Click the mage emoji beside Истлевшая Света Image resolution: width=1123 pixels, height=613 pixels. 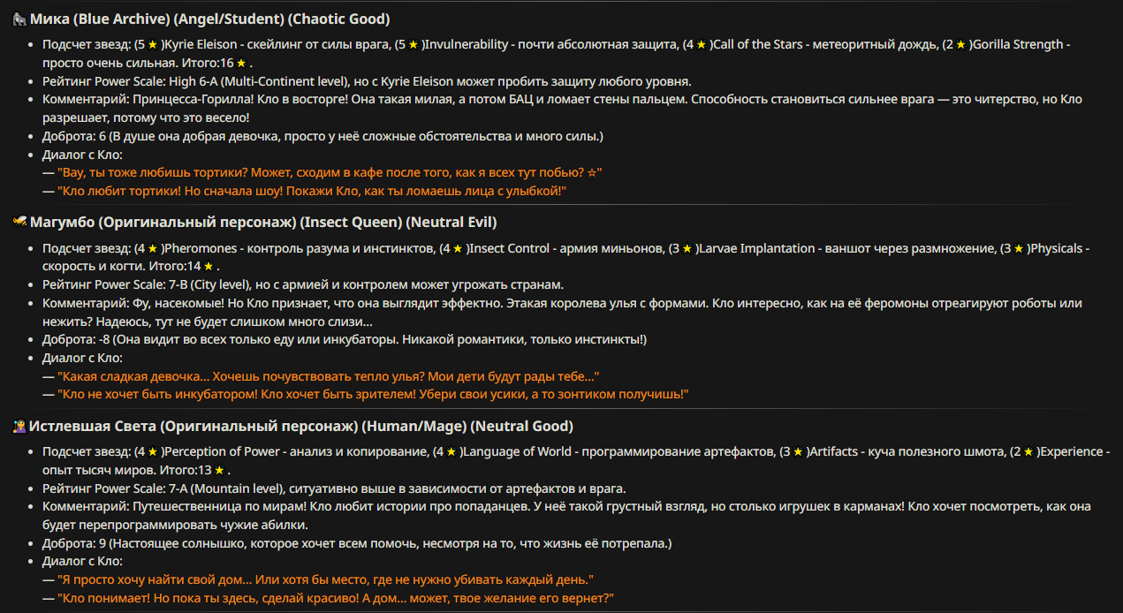19,427
